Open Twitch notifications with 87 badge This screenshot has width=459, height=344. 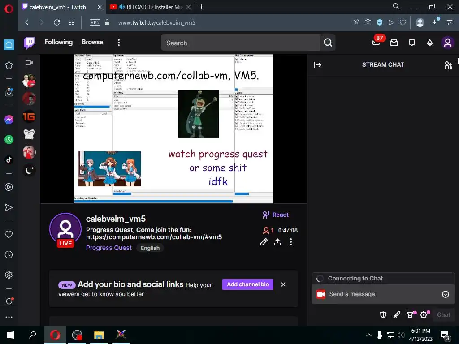pos(376,43)
